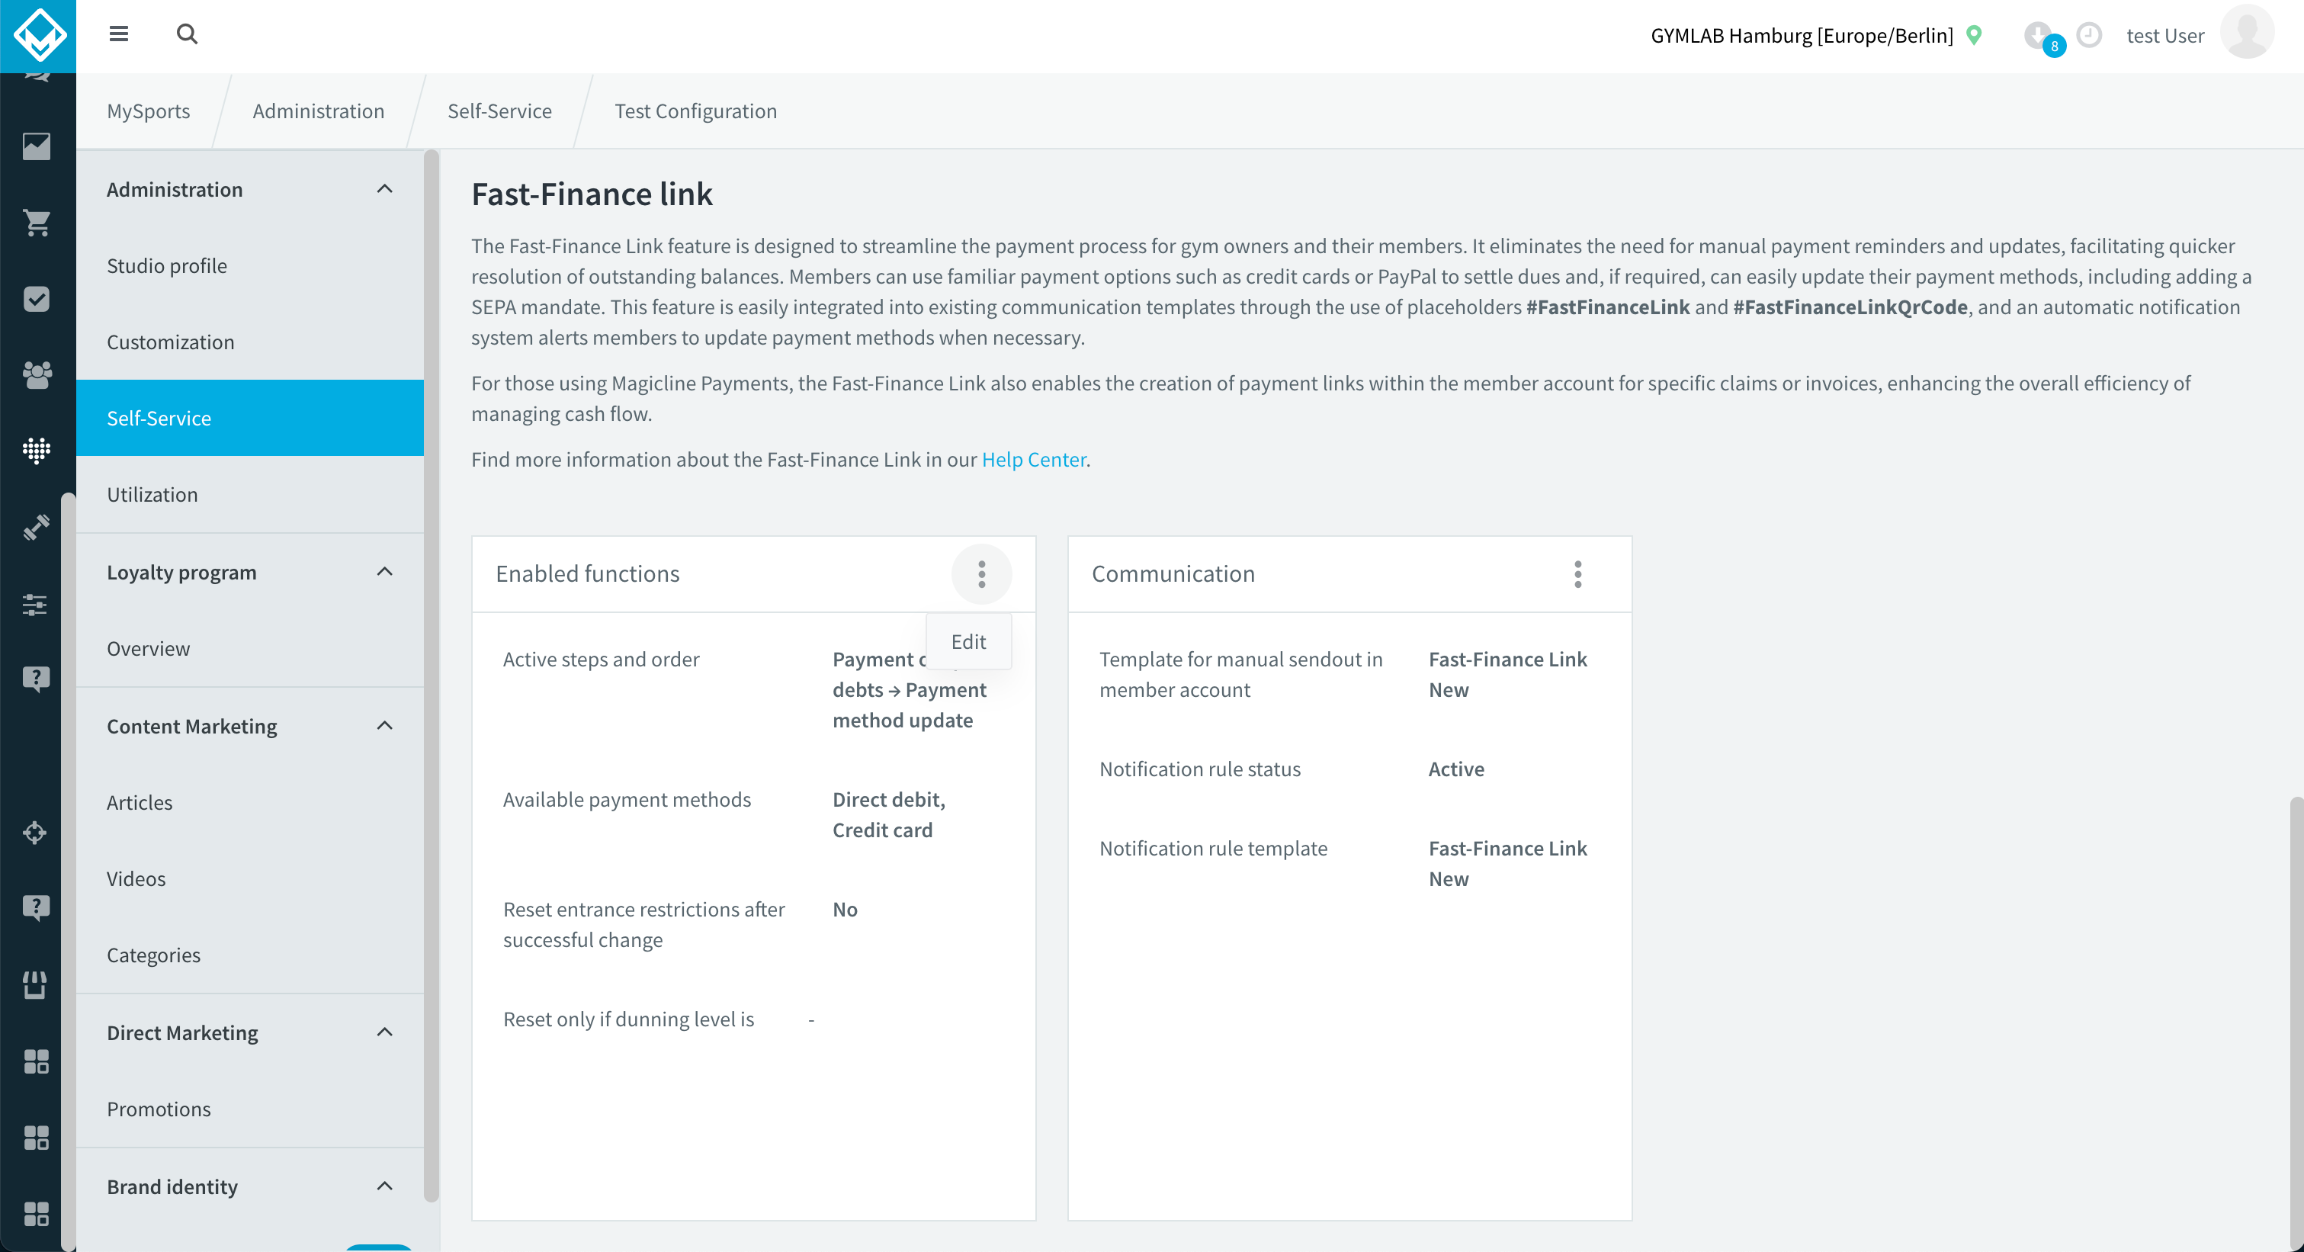Open Loyalty program Overview

(249, 648)
